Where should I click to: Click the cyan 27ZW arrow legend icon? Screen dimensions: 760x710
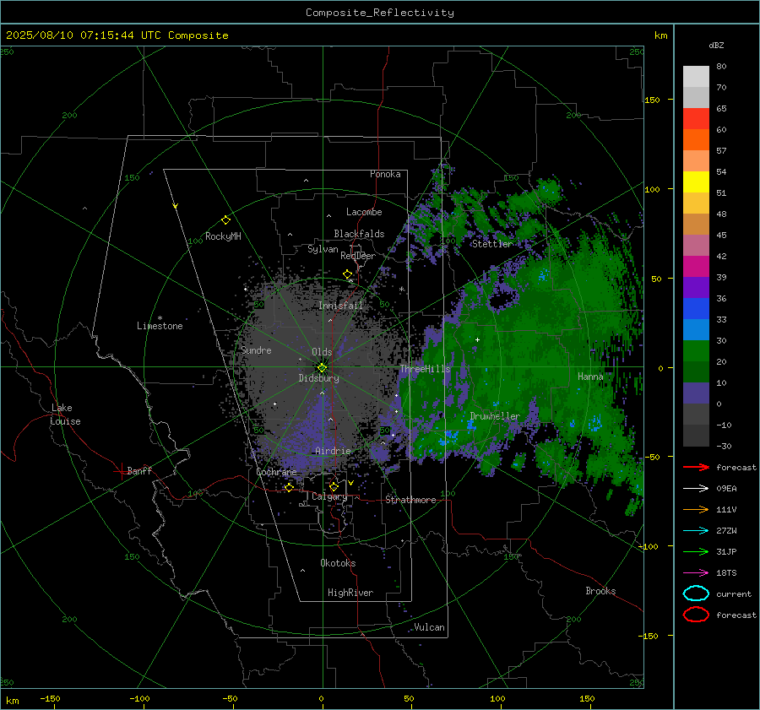[696, 531]
